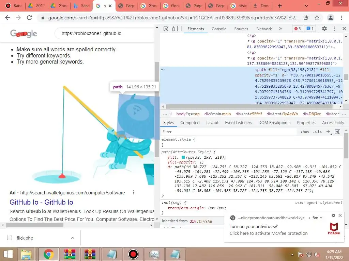Screen dimensions: 349x261
Task: Expand the first collapsed g opacity node
Action: [x=248, y=41]
